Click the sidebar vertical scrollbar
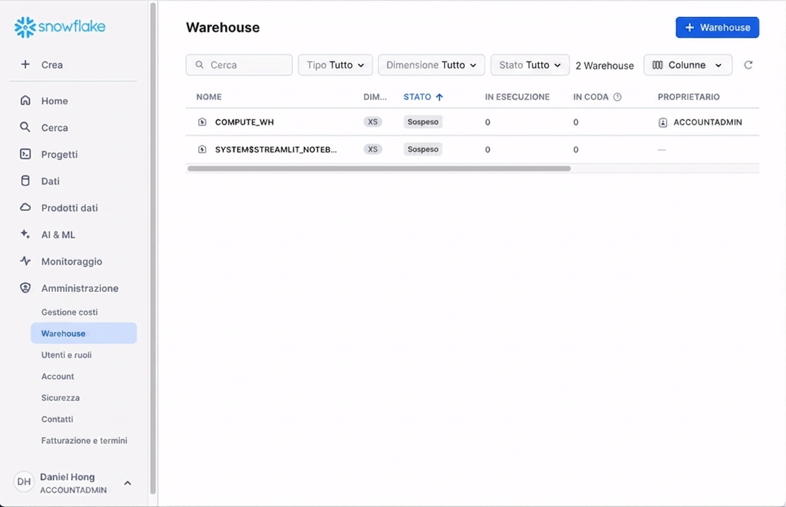 [x=153, y=247]
